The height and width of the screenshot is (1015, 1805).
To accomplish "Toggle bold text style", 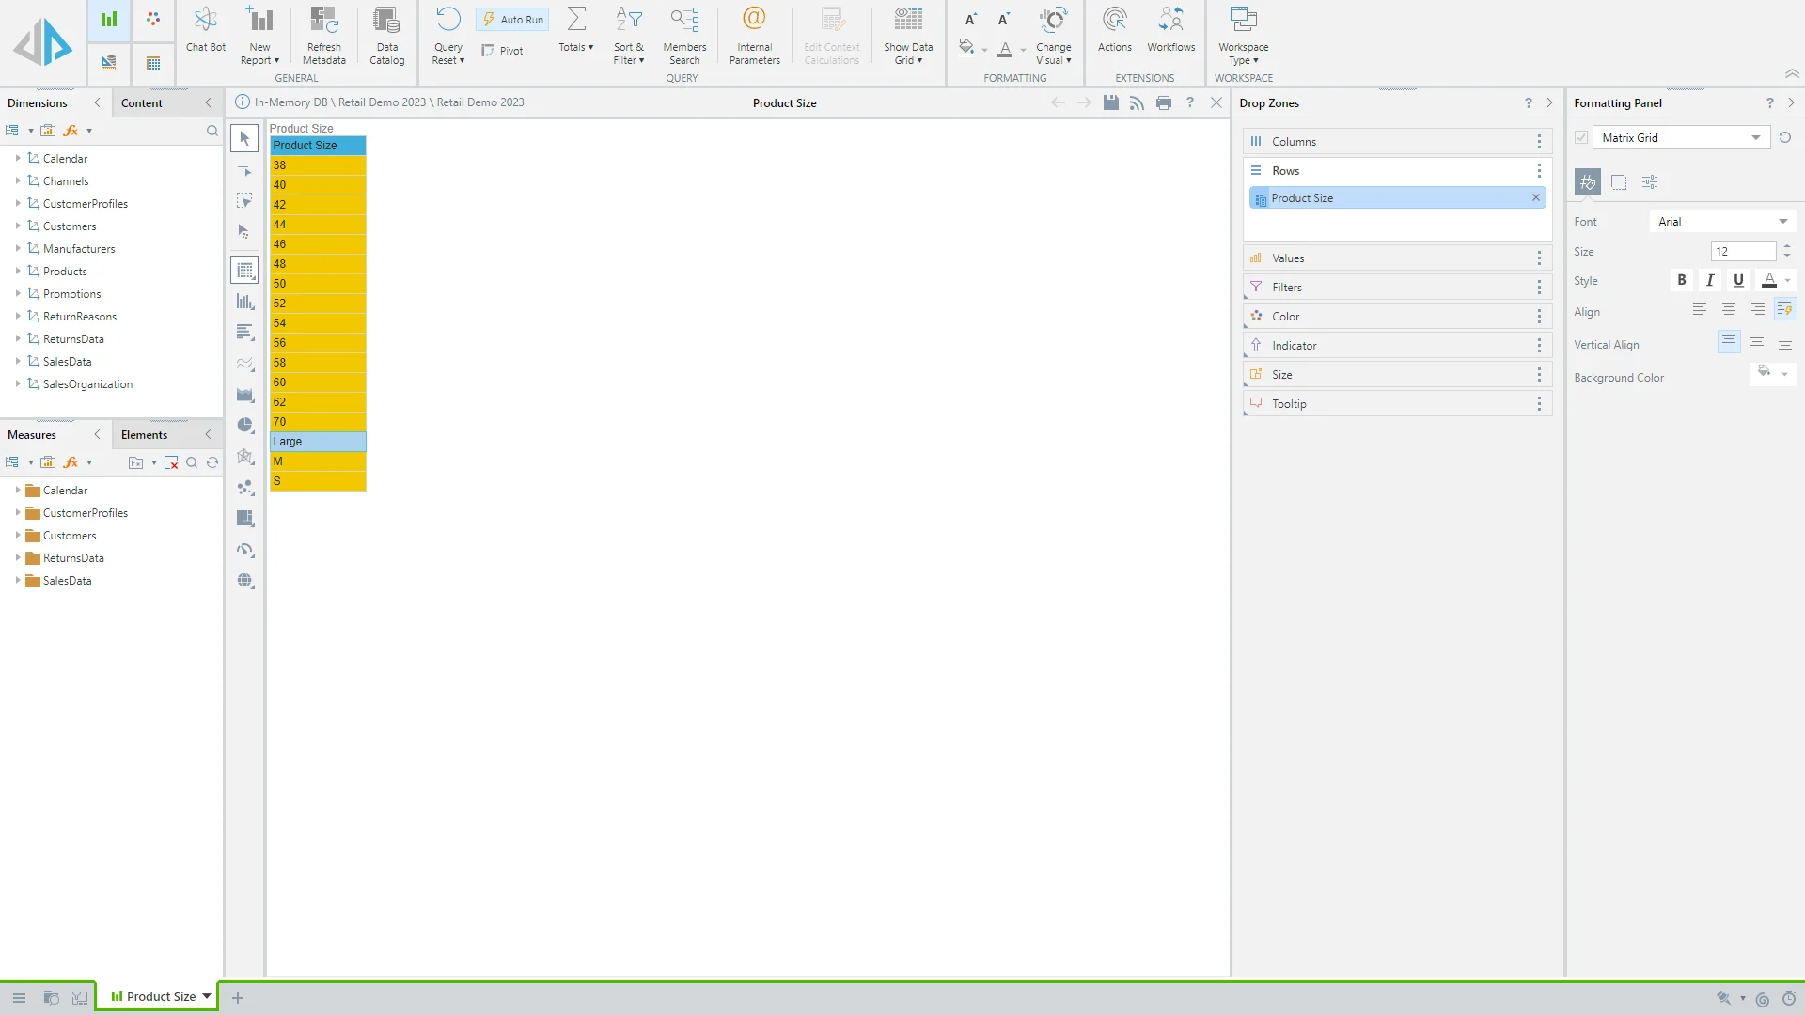I will (x=1681, y=280).
